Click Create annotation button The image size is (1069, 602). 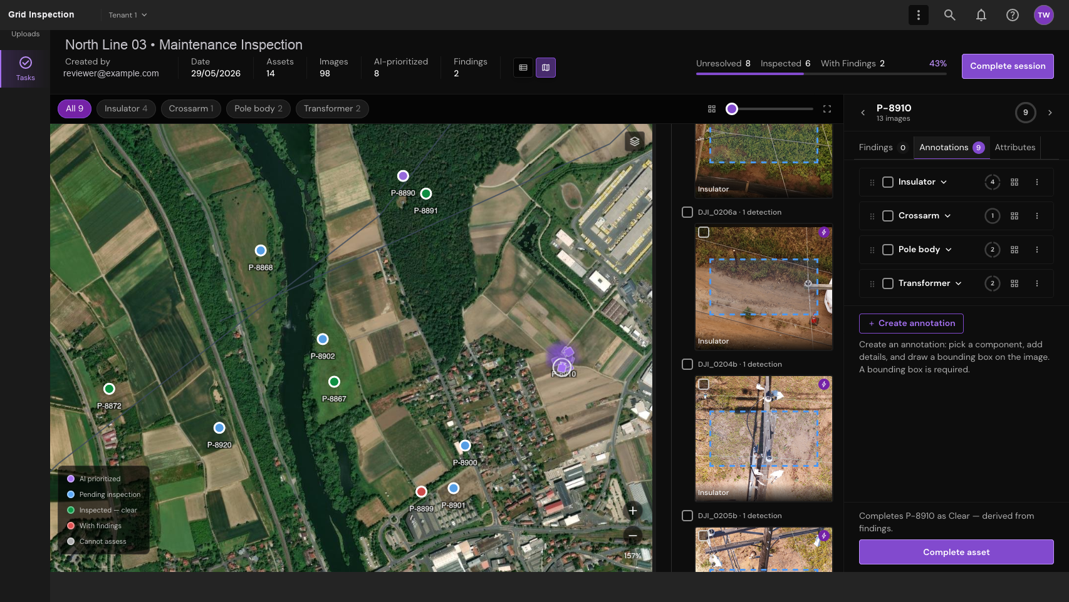coord(911,324)
